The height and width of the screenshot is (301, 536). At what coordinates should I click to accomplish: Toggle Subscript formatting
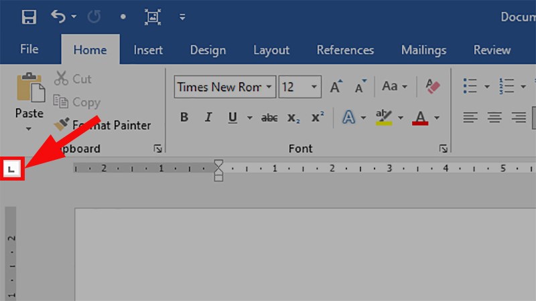pos(293,118)
